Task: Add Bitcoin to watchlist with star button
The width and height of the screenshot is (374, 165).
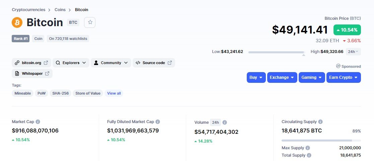Action: click(90, 22)
